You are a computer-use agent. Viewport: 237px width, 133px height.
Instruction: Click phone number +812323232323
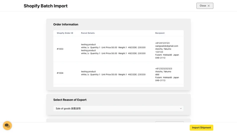point(164,69)
